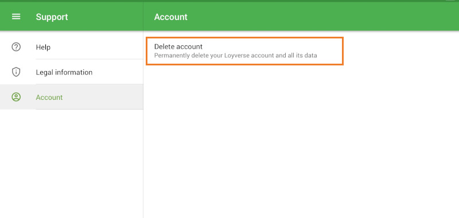The height and width of the screenshot is (218, 459).
Task: Select the highlighted Account row in the sidebar
Action: pyautogui.click(x=71, y=97)
